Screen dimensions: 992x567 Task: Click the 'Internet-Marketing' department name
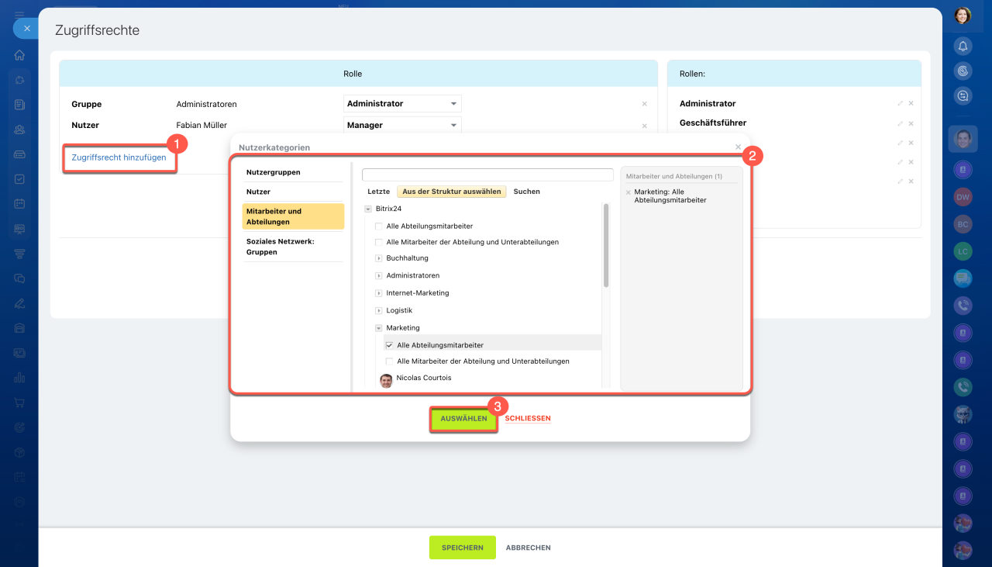point(418,293)
